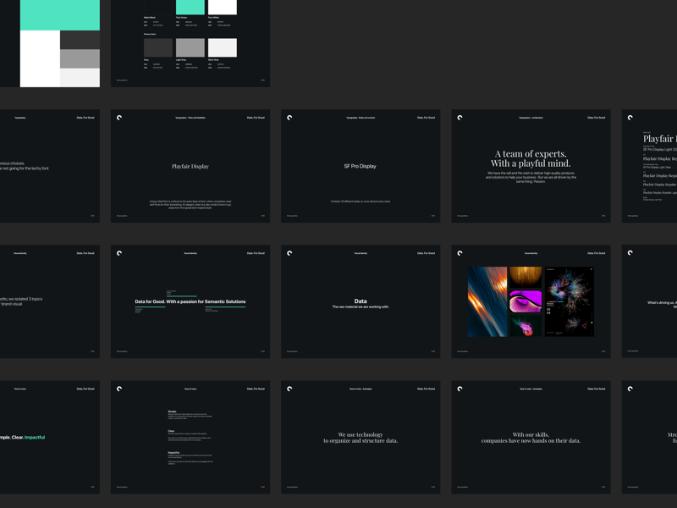Click the Tech Green color swatch
This screenshot has height=508, width=677.
(190, 8)
